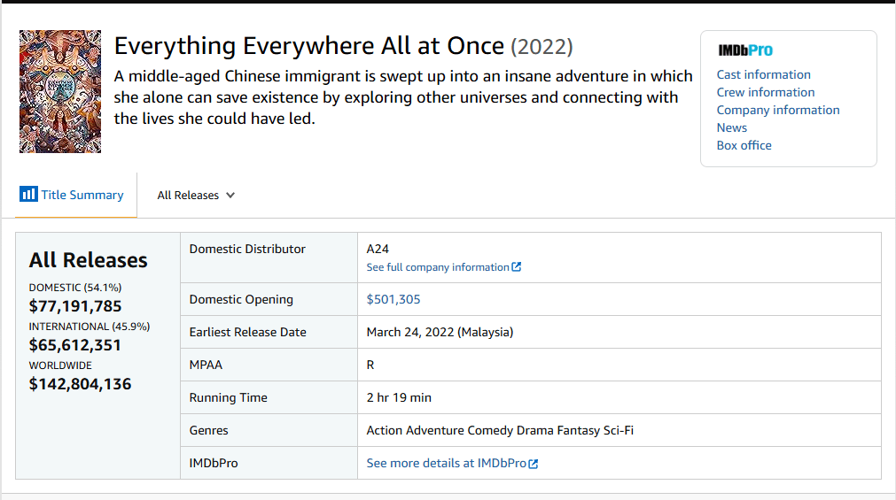The image size is (896, 500).
Task: Open the Crew information link
Action: tap(765, 92)
